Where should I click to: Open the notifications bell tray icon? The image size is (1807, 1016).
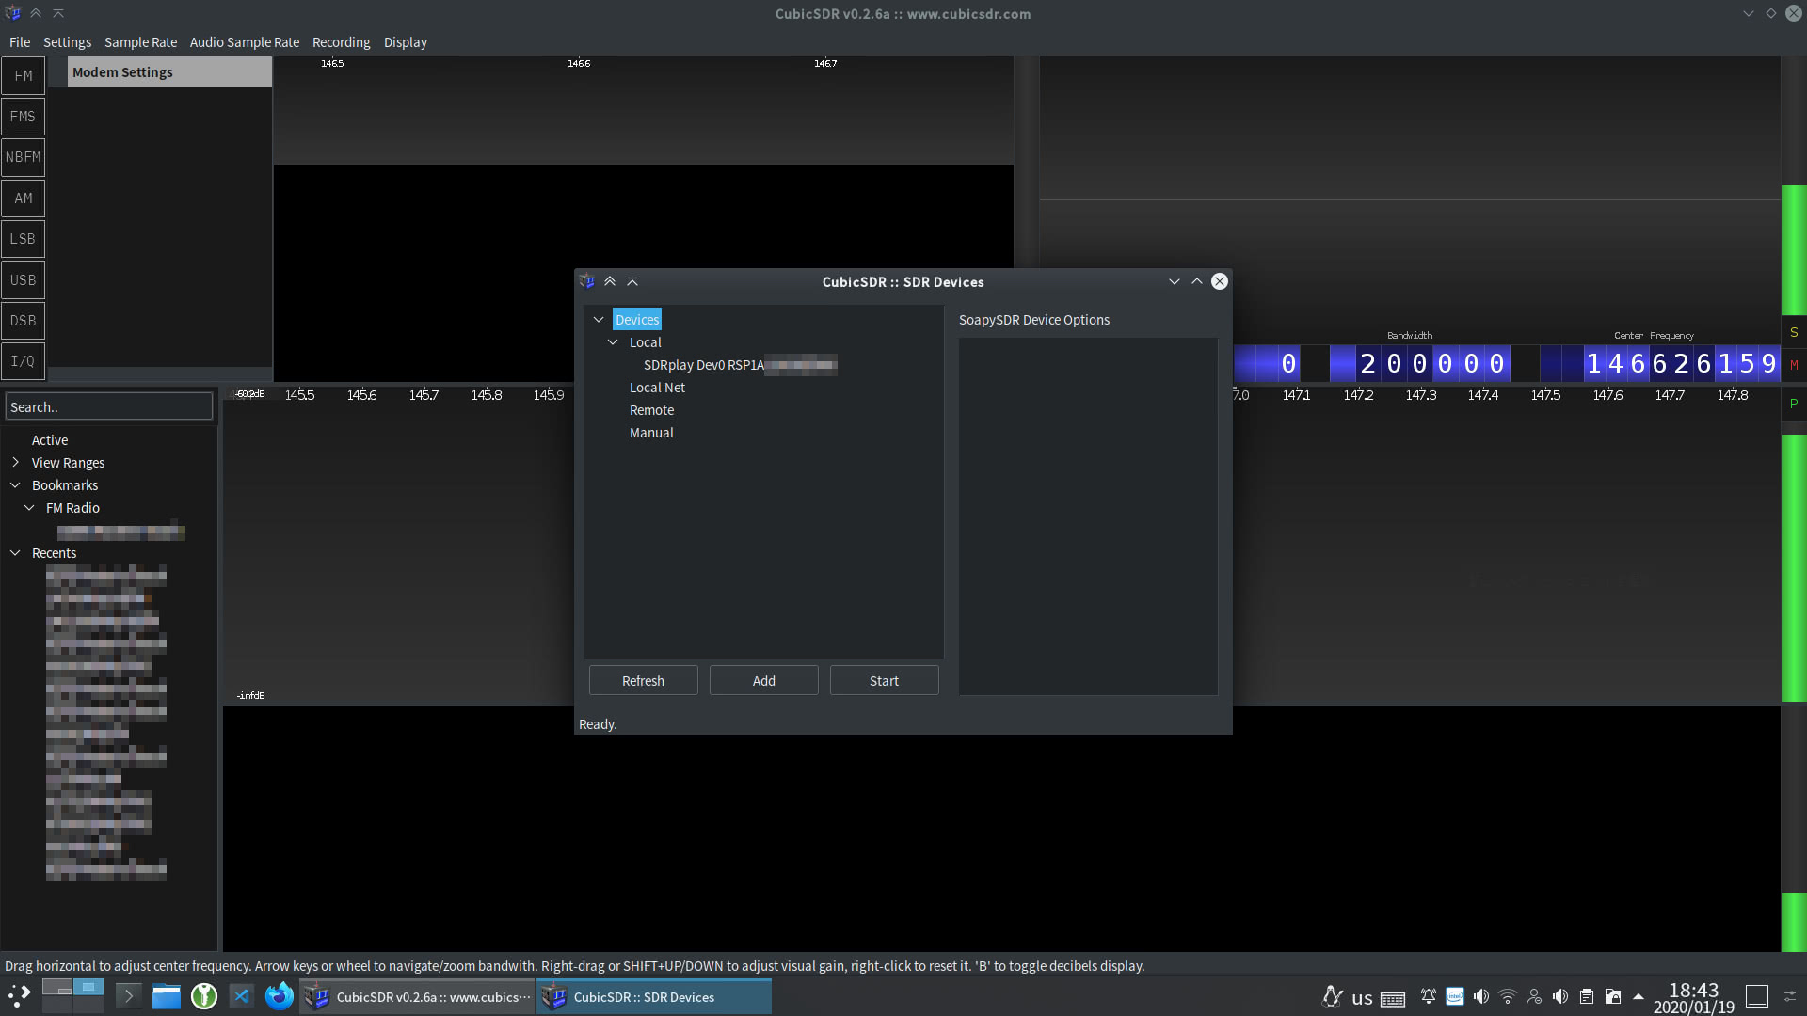click(x=1429, y=996)
